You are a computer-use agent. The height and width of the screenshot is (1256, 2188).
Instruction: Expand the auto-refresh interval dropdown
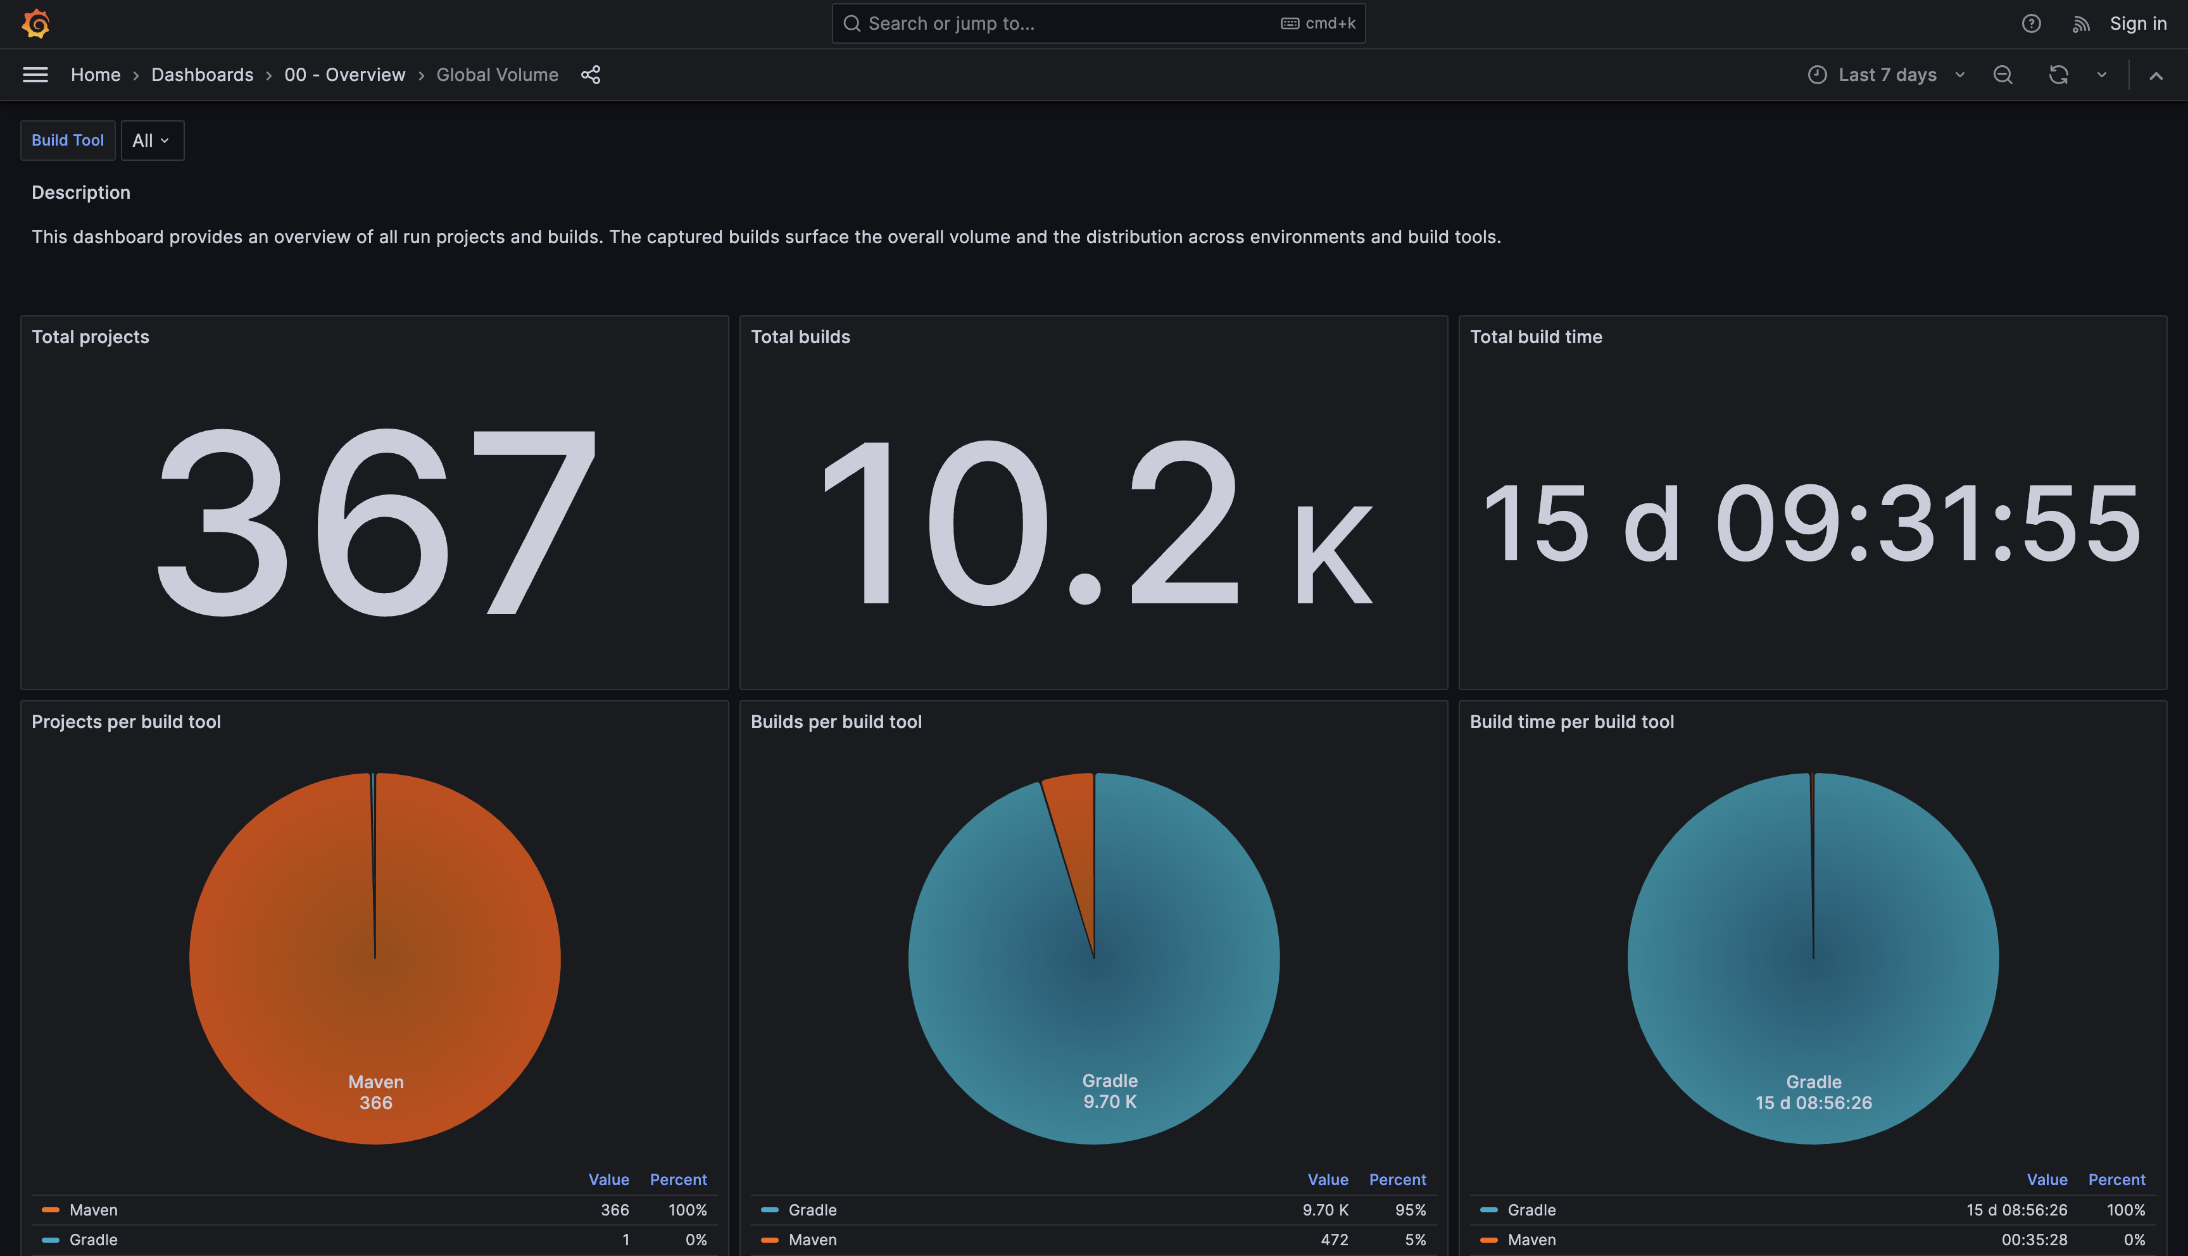2101,75
